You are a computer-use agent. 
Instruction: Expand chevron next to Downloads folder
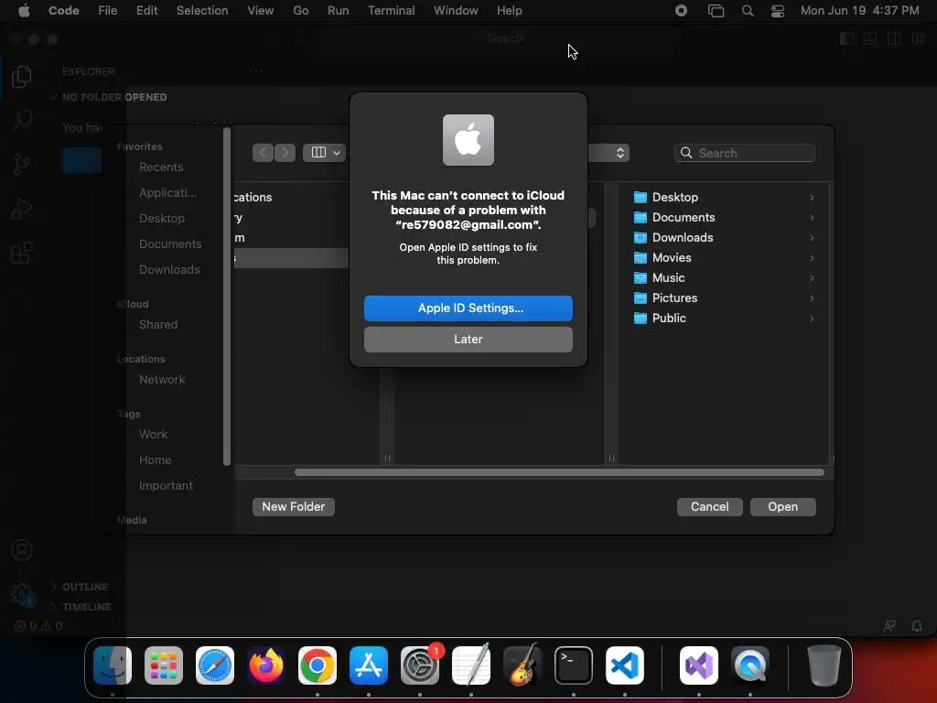pyautogui.click(x=812, y=237)
